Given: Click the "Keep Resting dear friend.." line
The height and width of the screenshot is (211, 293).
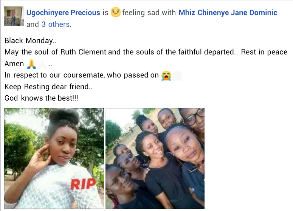Looking at the screenshot, I should pos(48,87).
